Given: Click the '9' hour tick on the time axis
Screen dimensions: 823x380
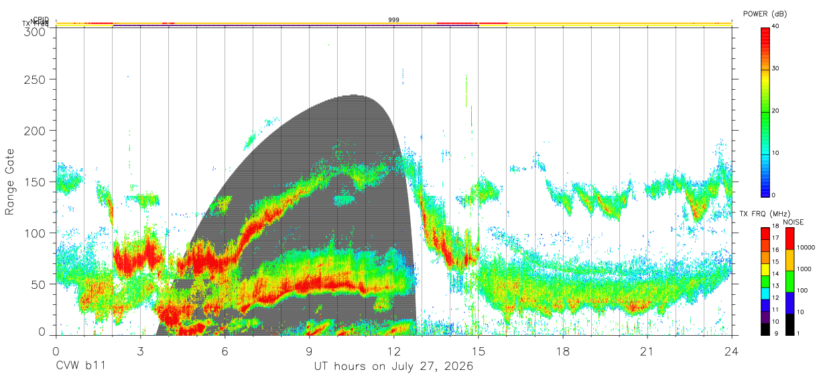Looking at the screenshot, I should 309,351.
